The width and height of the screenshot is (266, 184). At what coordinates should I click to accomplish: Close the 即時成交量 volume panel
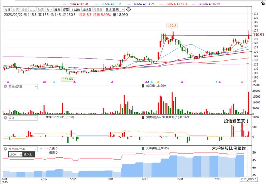coord(6,86)
